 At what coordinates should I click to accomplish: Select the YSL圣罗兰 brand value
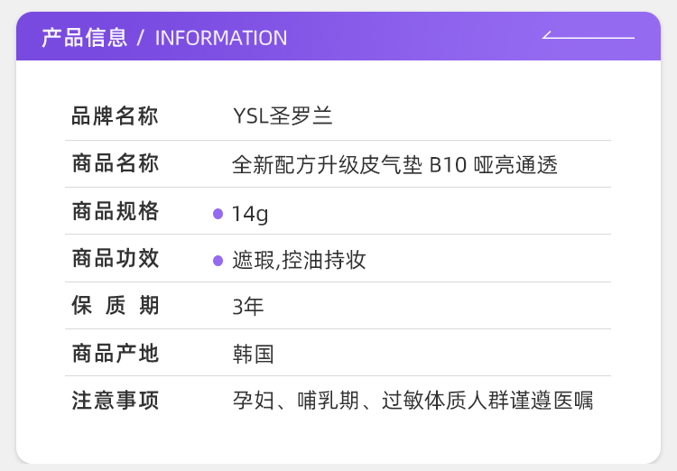pos(283,116)
